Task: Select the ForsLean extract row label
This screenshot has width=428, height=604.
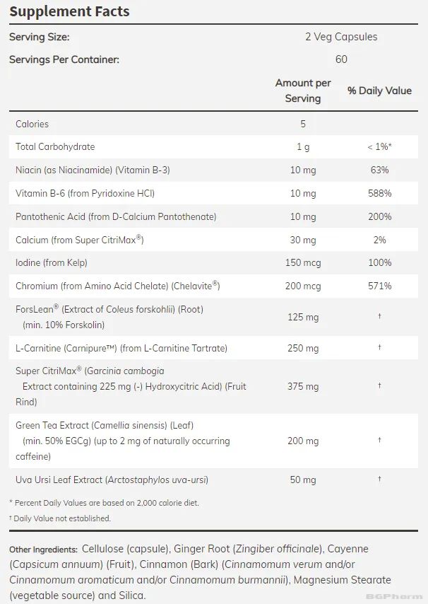Action: click(109, 317)
